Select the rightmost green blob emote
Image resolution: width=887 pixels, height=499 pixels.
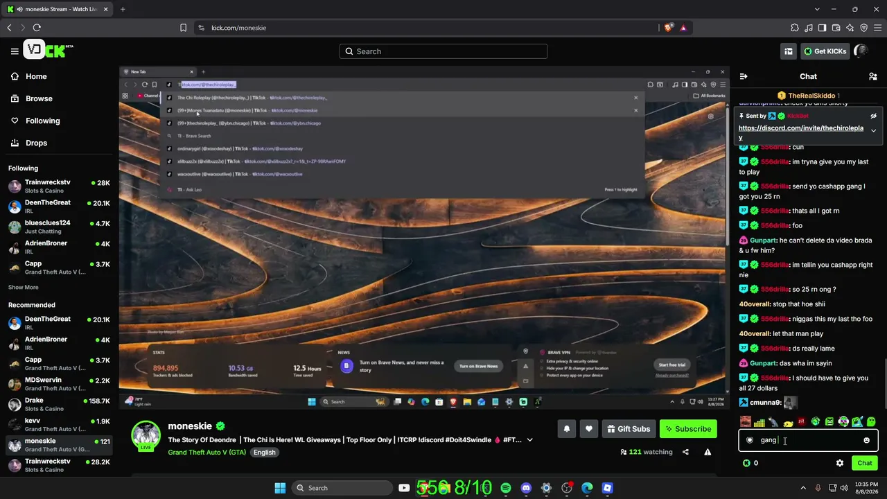(x=871, y=421)
